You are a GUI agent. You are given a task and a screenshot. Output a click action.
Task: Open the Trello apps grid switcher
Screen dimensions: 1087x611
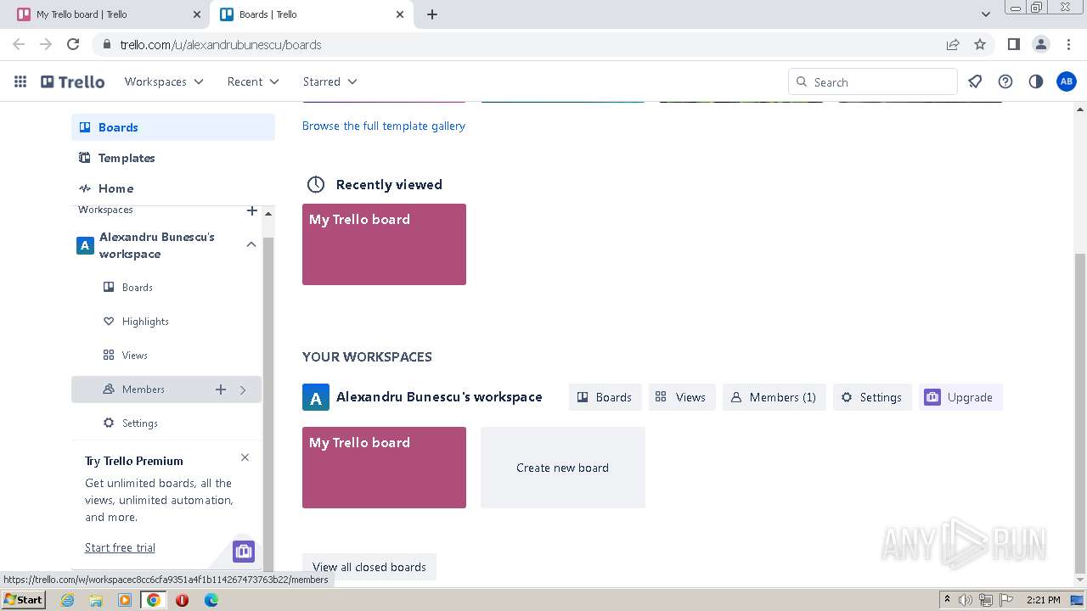pyautogui.click(x=20, y=81)
